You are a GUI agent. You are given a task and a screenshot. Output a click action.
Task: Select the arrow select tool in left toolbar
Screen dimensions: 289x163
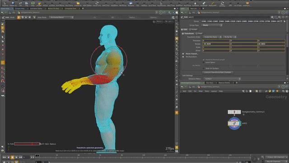pos(3,37)
